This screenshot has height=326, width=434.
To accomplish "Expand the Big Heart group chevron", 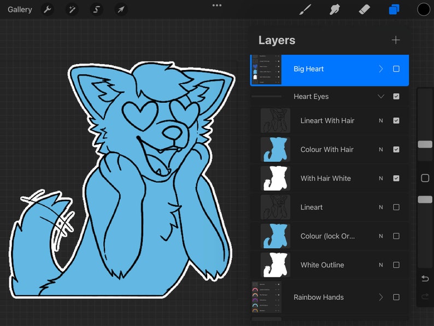I will [x=381, y=69].
